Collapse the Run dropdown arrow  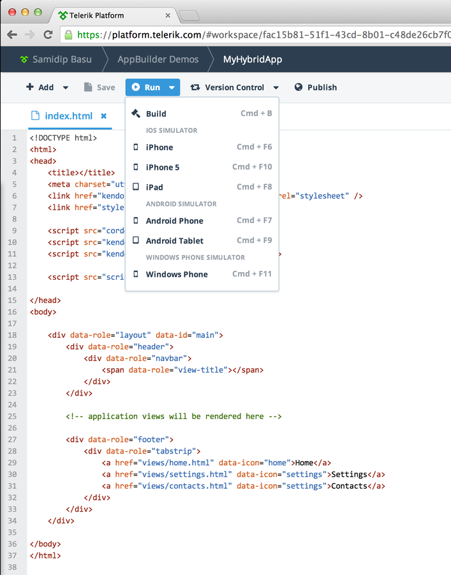pyautogui.click(x=172, y=88)
